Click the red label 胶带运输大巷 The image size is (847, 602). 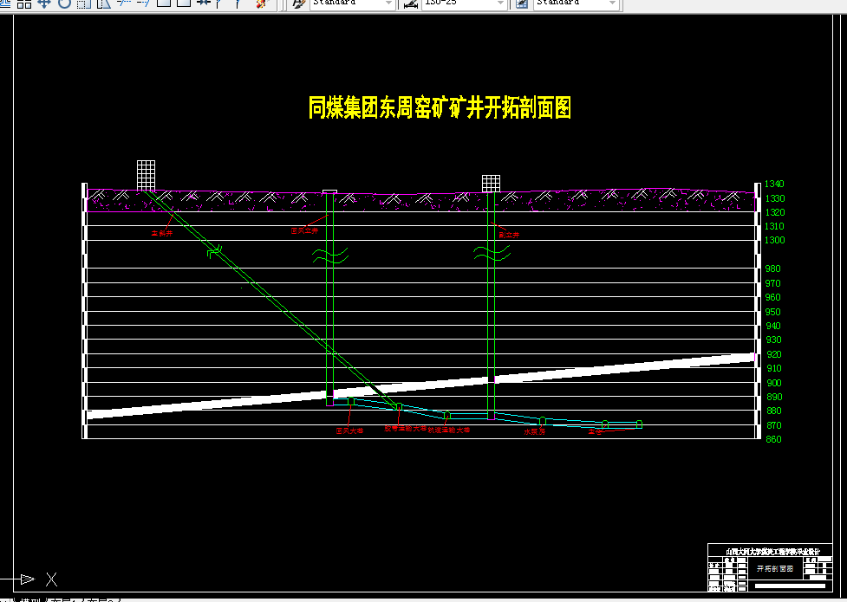click(405, 428)
